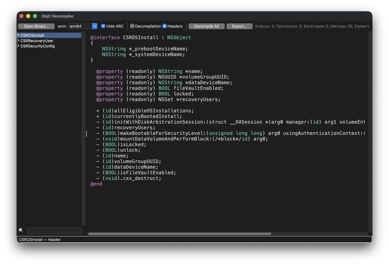This screenshot has width=389, height=265.
Task: Click the .cxx_destruct method line
Action: coord(129,179)
